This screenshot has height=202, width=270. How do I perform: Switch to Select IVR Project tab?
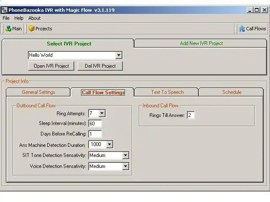pos(69,44)
